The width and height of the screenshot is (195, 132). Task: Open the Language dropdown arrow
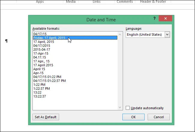(x=167, y=34)
